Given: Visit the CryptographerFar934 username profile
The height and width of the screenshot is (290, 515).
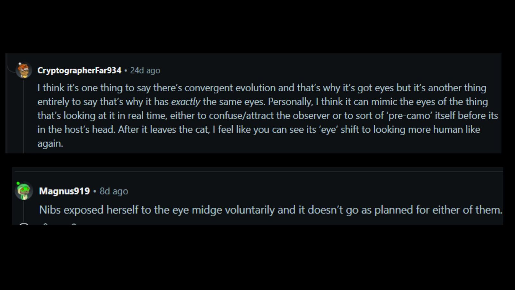Looking at the screenshot, I should pos(79,70).
